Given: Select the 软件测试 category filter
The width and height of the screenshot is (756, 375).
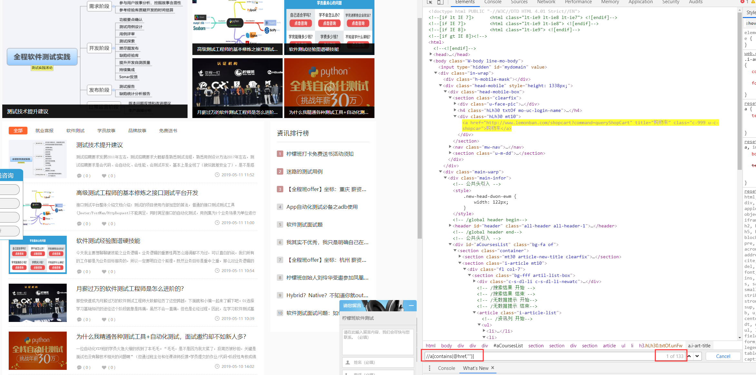Looking at the screenshot, I should pyautogui.click(x=75, y=131).
